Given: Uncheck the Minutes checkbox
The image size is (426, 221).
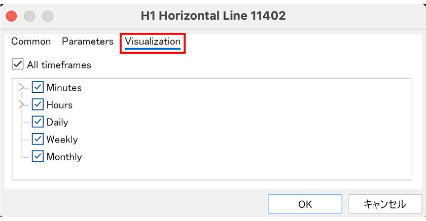Looking at the screenshot, I should (38, 88).
